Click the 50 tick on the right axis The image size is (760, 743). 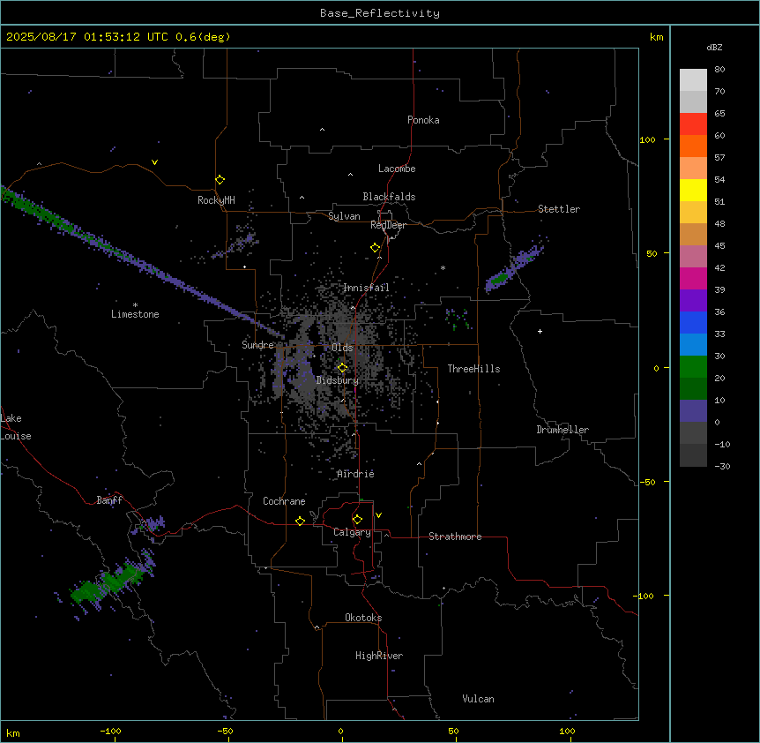[x=652, y=253]
